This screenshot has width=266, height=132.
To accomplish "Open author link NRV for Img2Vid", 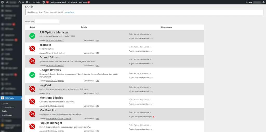I will coord(48,93).
